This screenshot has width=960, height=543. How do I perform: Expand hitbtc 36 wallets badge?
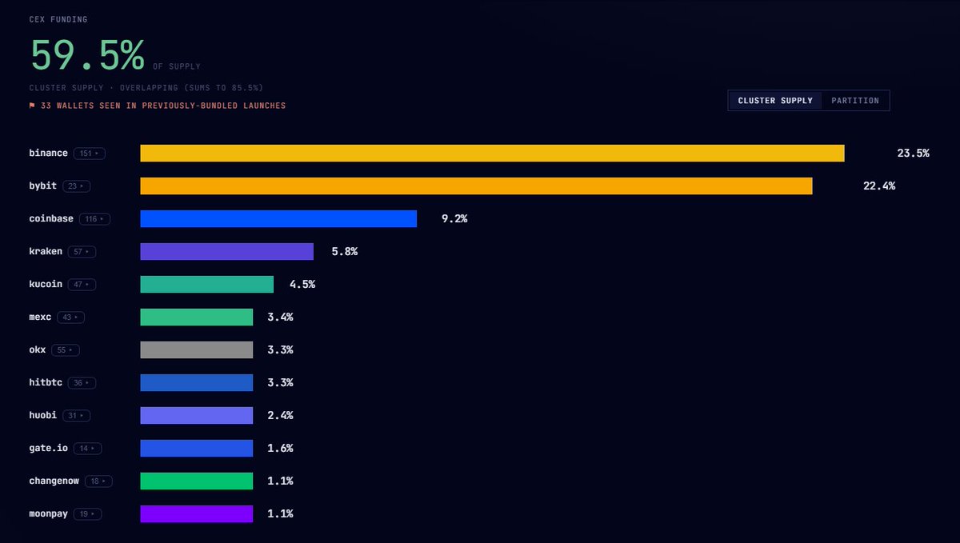(x=82, y=382)
